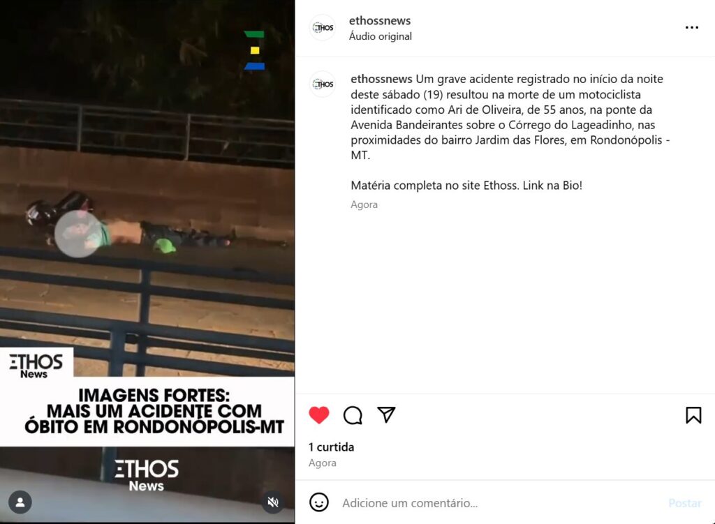Click the Agora timestamp under likes
The width and height of the screenshot is (715, 524).
(323, 463)
